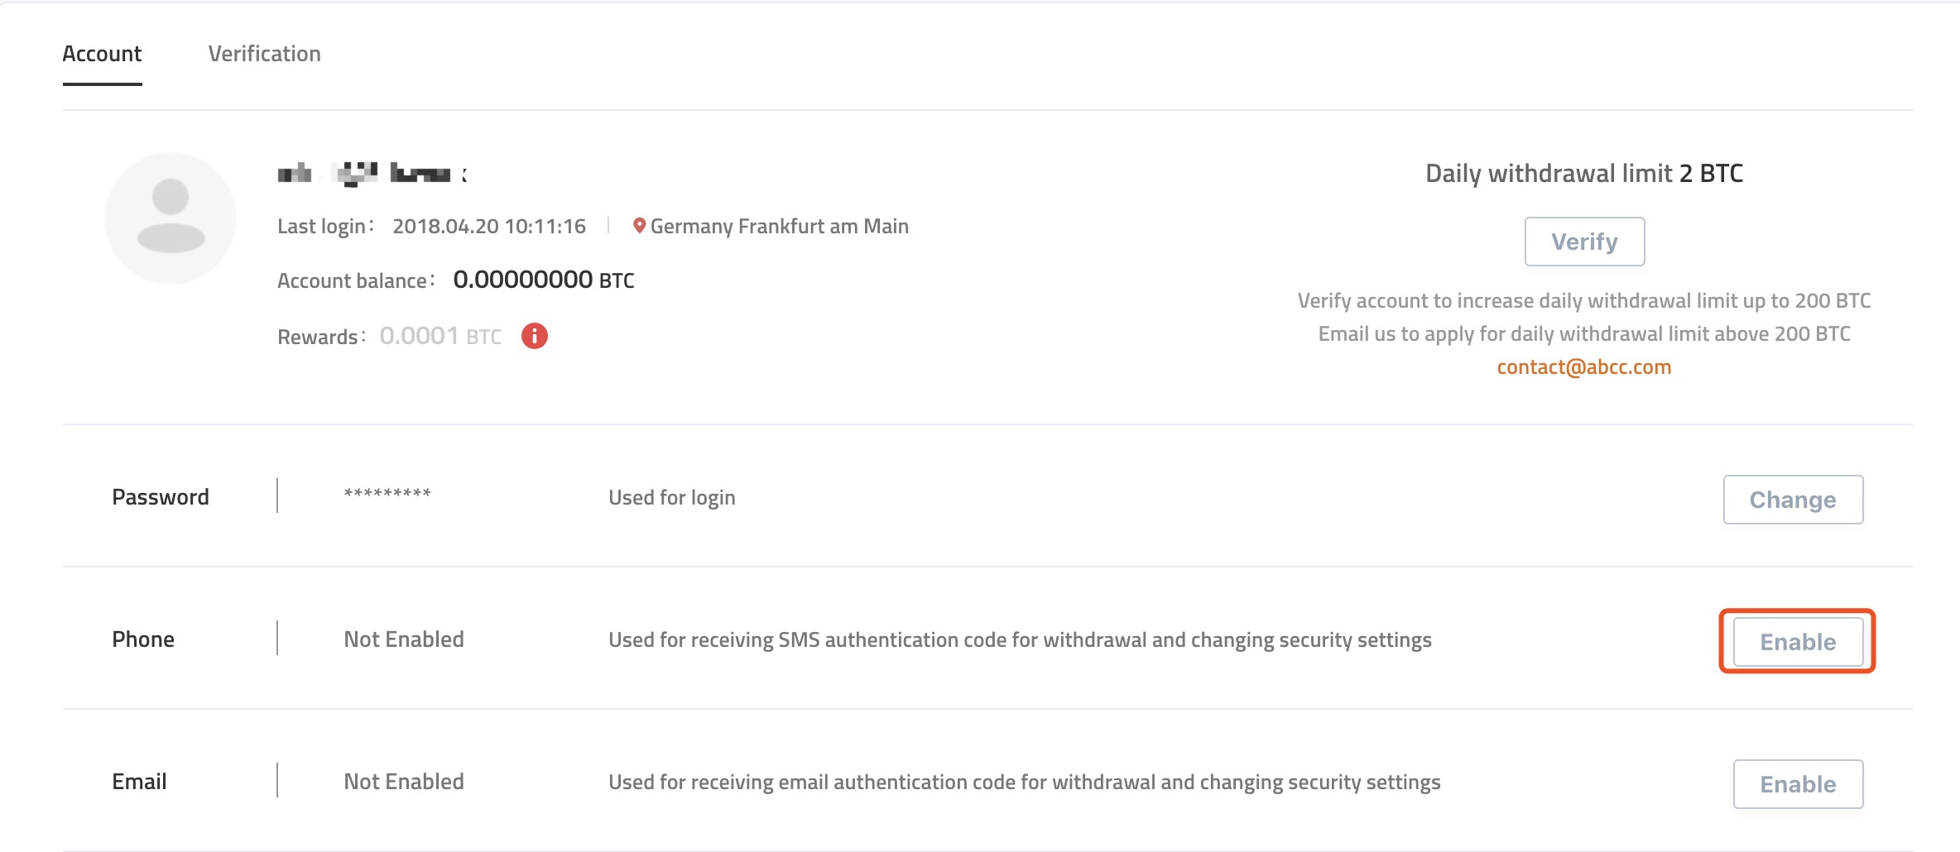Click the Password row label

(161, 497)
